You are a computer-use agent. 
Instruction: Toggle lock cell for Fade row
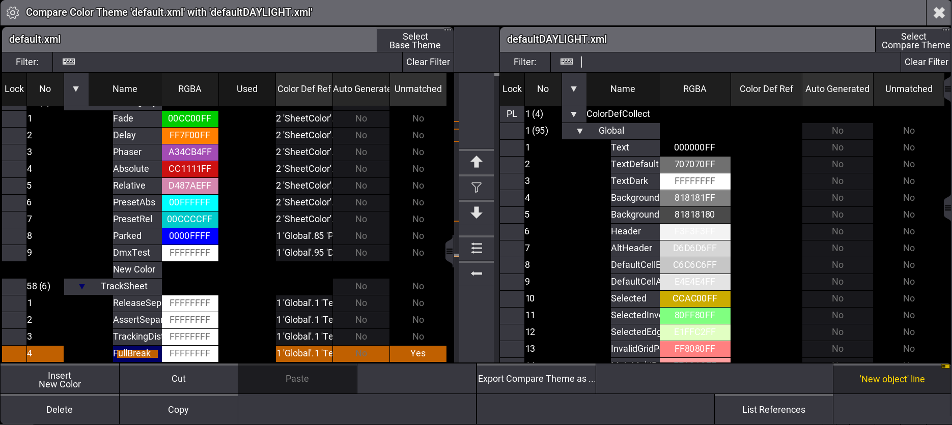tap(14, 118)
